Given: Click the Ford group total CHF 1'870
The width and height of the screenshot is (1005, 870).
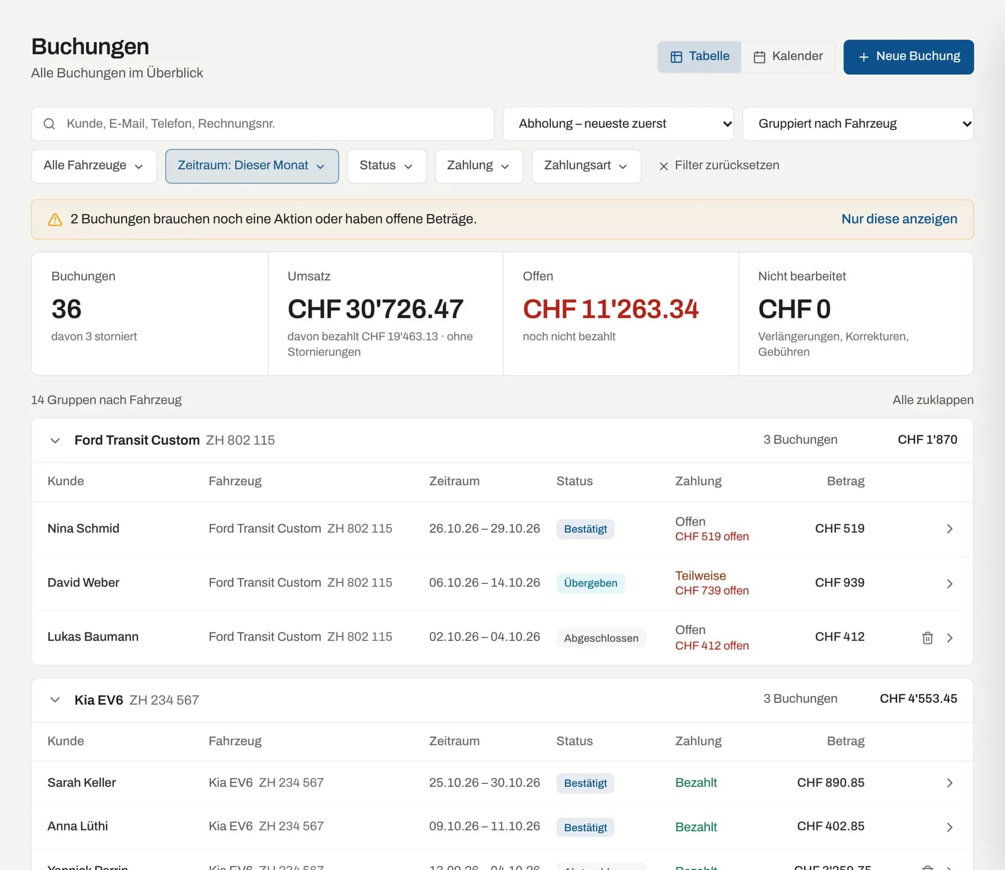Looking at the screenshot, I should point(927,440).
